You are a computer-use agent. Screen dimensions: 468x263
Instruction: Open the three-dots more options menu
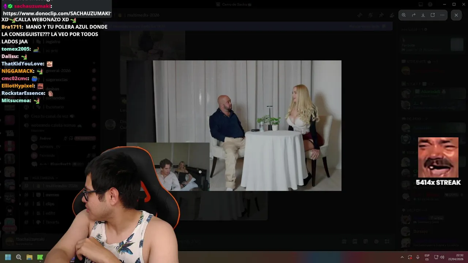[442, 15]
